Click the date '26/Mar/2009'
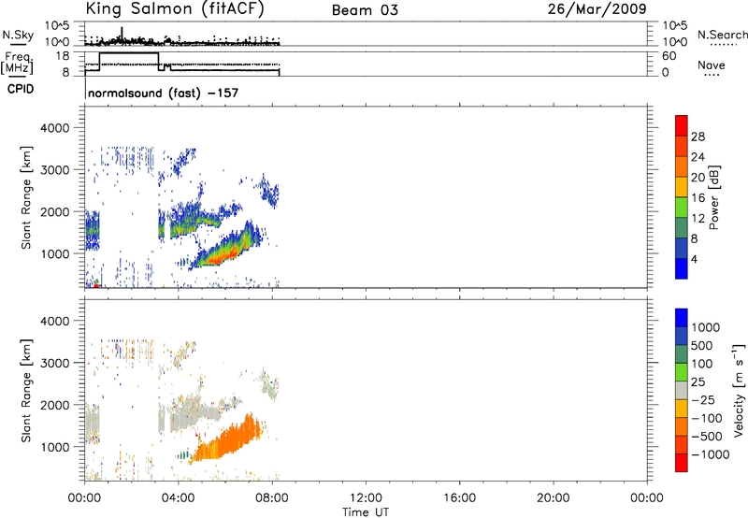 tap(597, 9)
